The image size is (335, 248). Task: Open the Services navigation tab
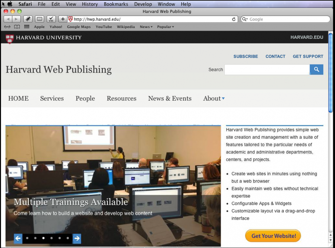click(52, 98)
